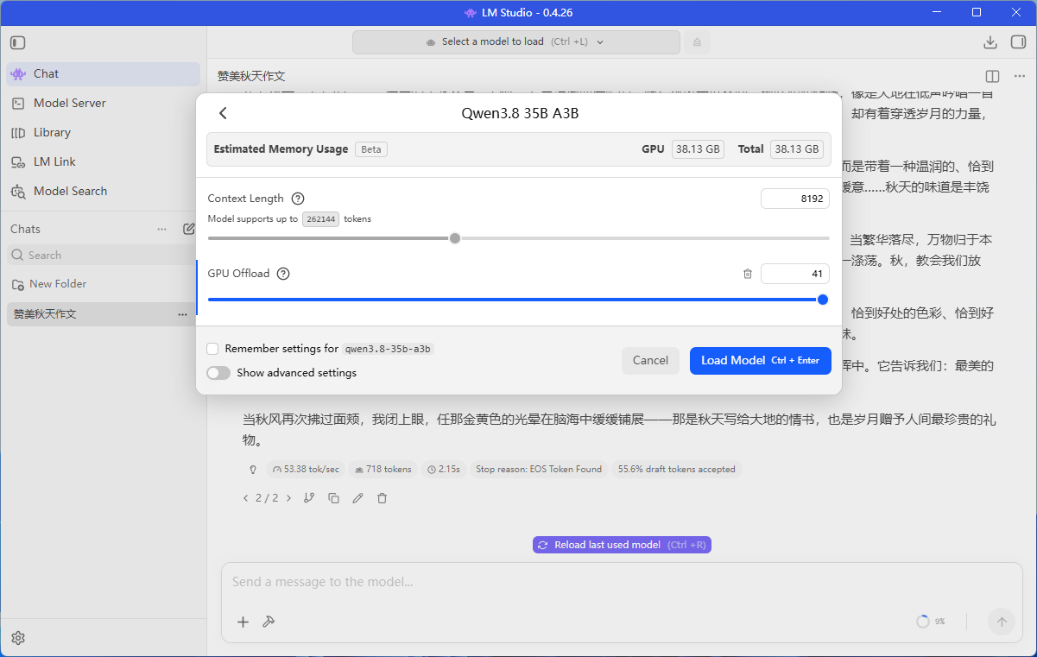The height and width of the screenshot is (657, 1037).
Task: Open options for 赞美秋天作文 chat
Action: [x=182, y=314]
